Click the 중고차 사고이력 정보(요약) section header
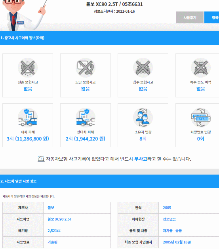 pos(109,38)
